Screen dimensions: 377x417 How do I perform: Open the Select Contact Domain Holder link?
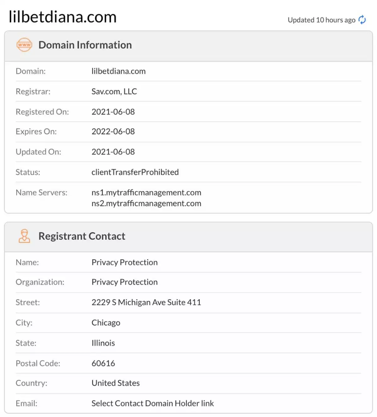coord(152,403)
